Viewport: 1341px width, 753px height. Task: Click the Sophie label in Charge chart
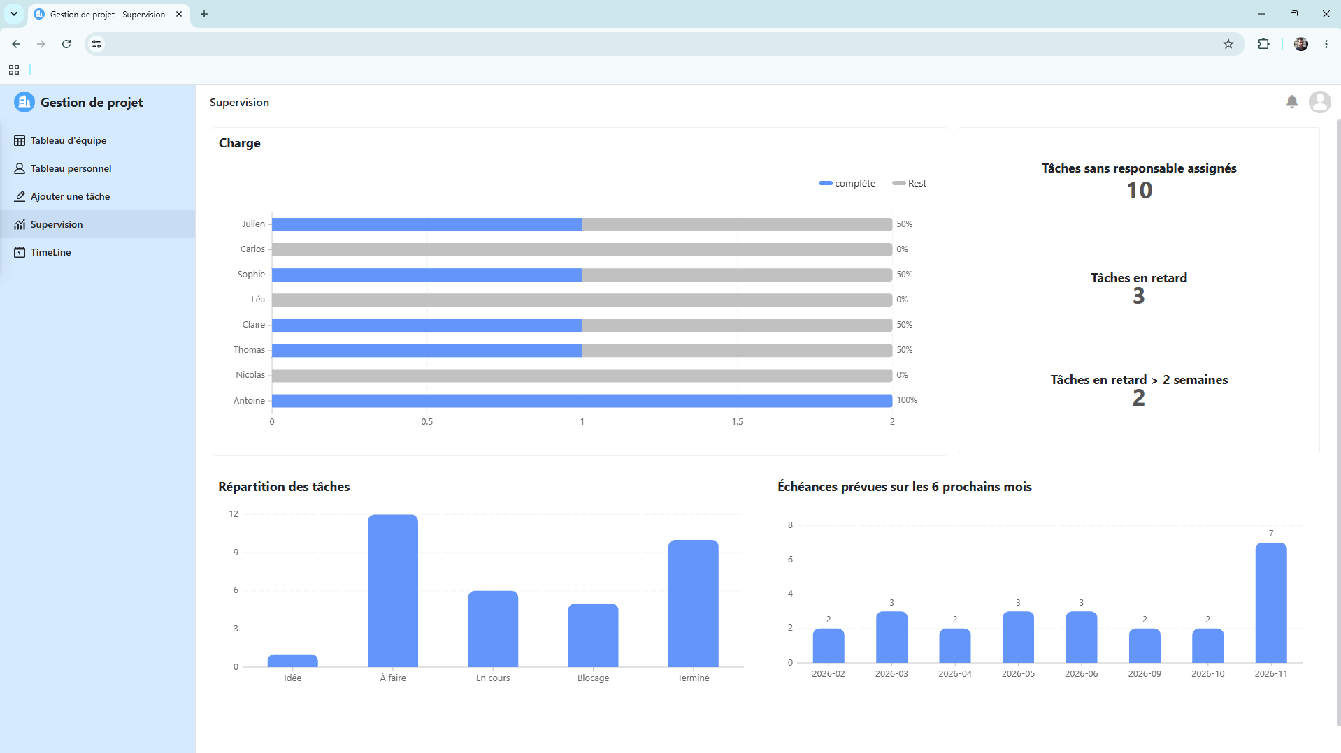pos(251,275)
